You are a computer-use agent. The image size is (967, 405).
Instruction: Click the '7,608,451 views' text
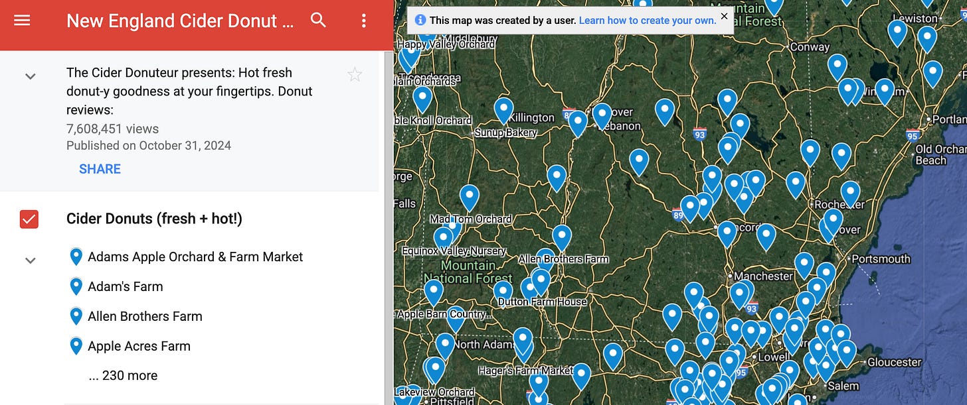(112, 129)
